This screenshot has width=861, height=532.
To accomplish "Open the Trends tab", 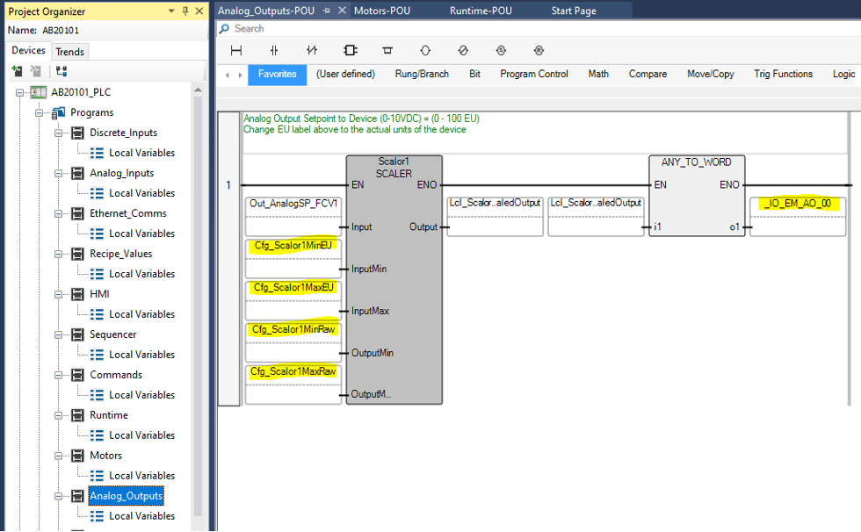I will [x=69, y=52].
